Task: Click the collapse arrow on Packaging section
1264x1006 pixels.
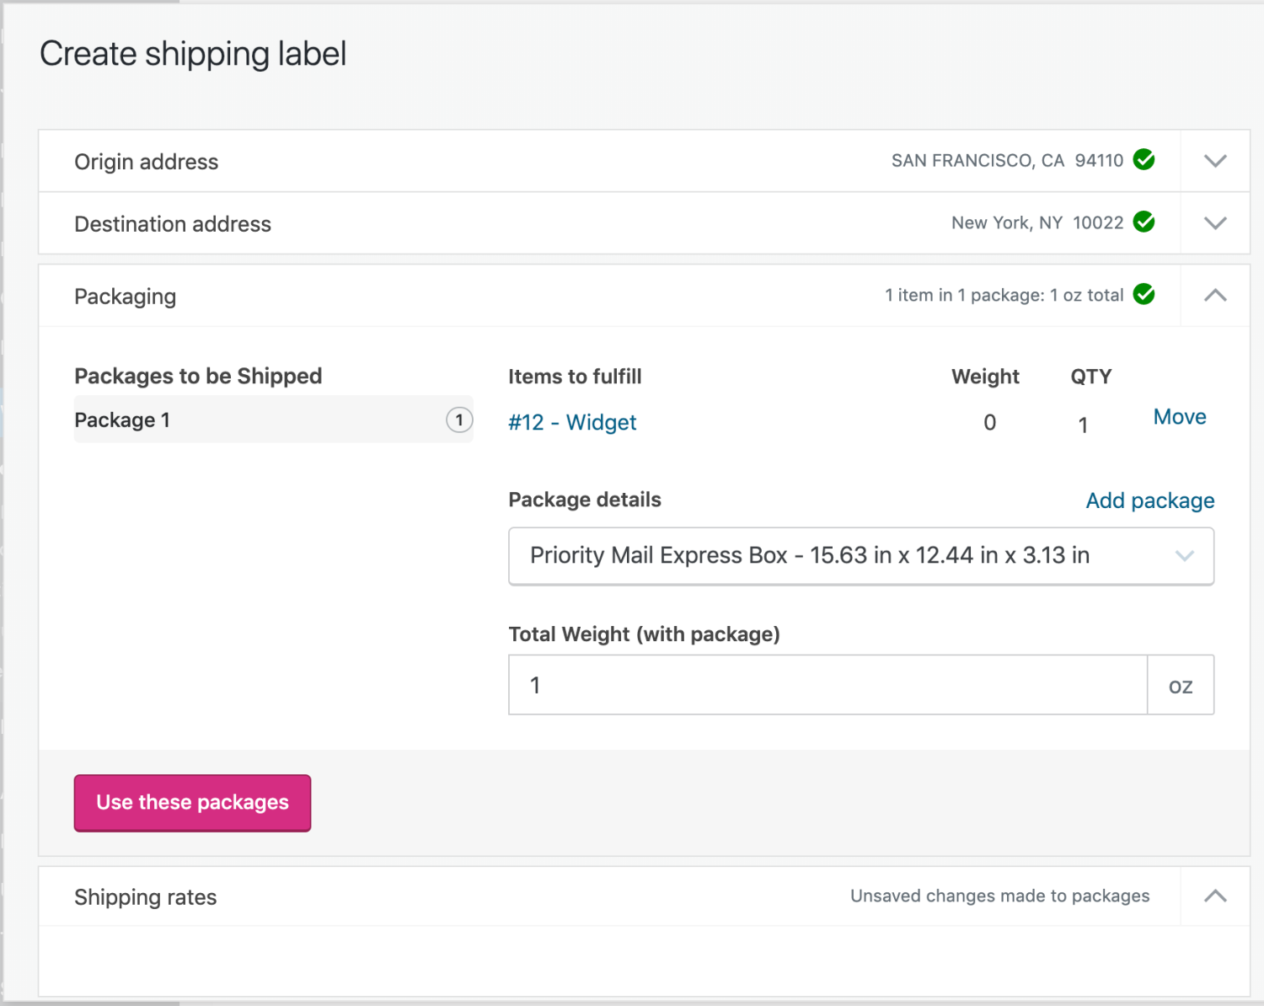Action: pyautogui.click(x=1214, y=296)
